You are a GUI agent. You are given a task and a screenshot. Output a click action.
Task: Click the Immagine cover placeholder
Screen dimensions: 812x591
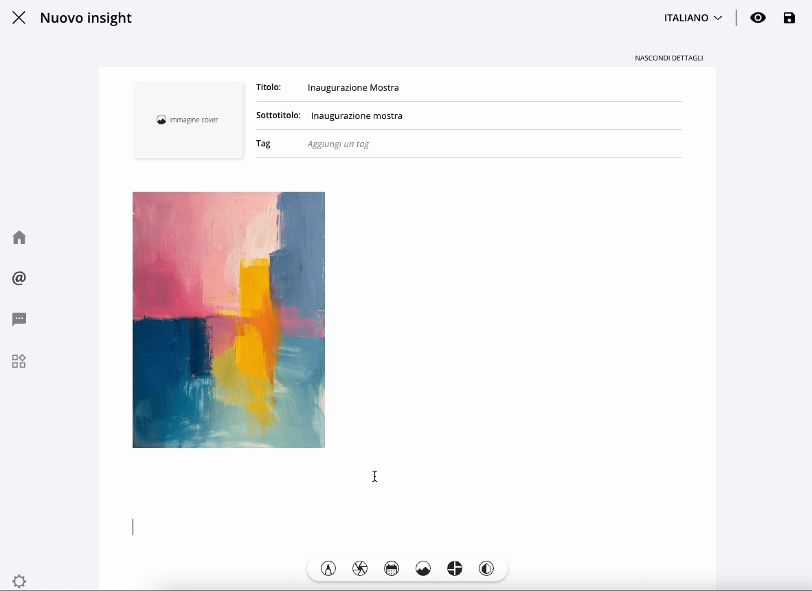[188, 120]
